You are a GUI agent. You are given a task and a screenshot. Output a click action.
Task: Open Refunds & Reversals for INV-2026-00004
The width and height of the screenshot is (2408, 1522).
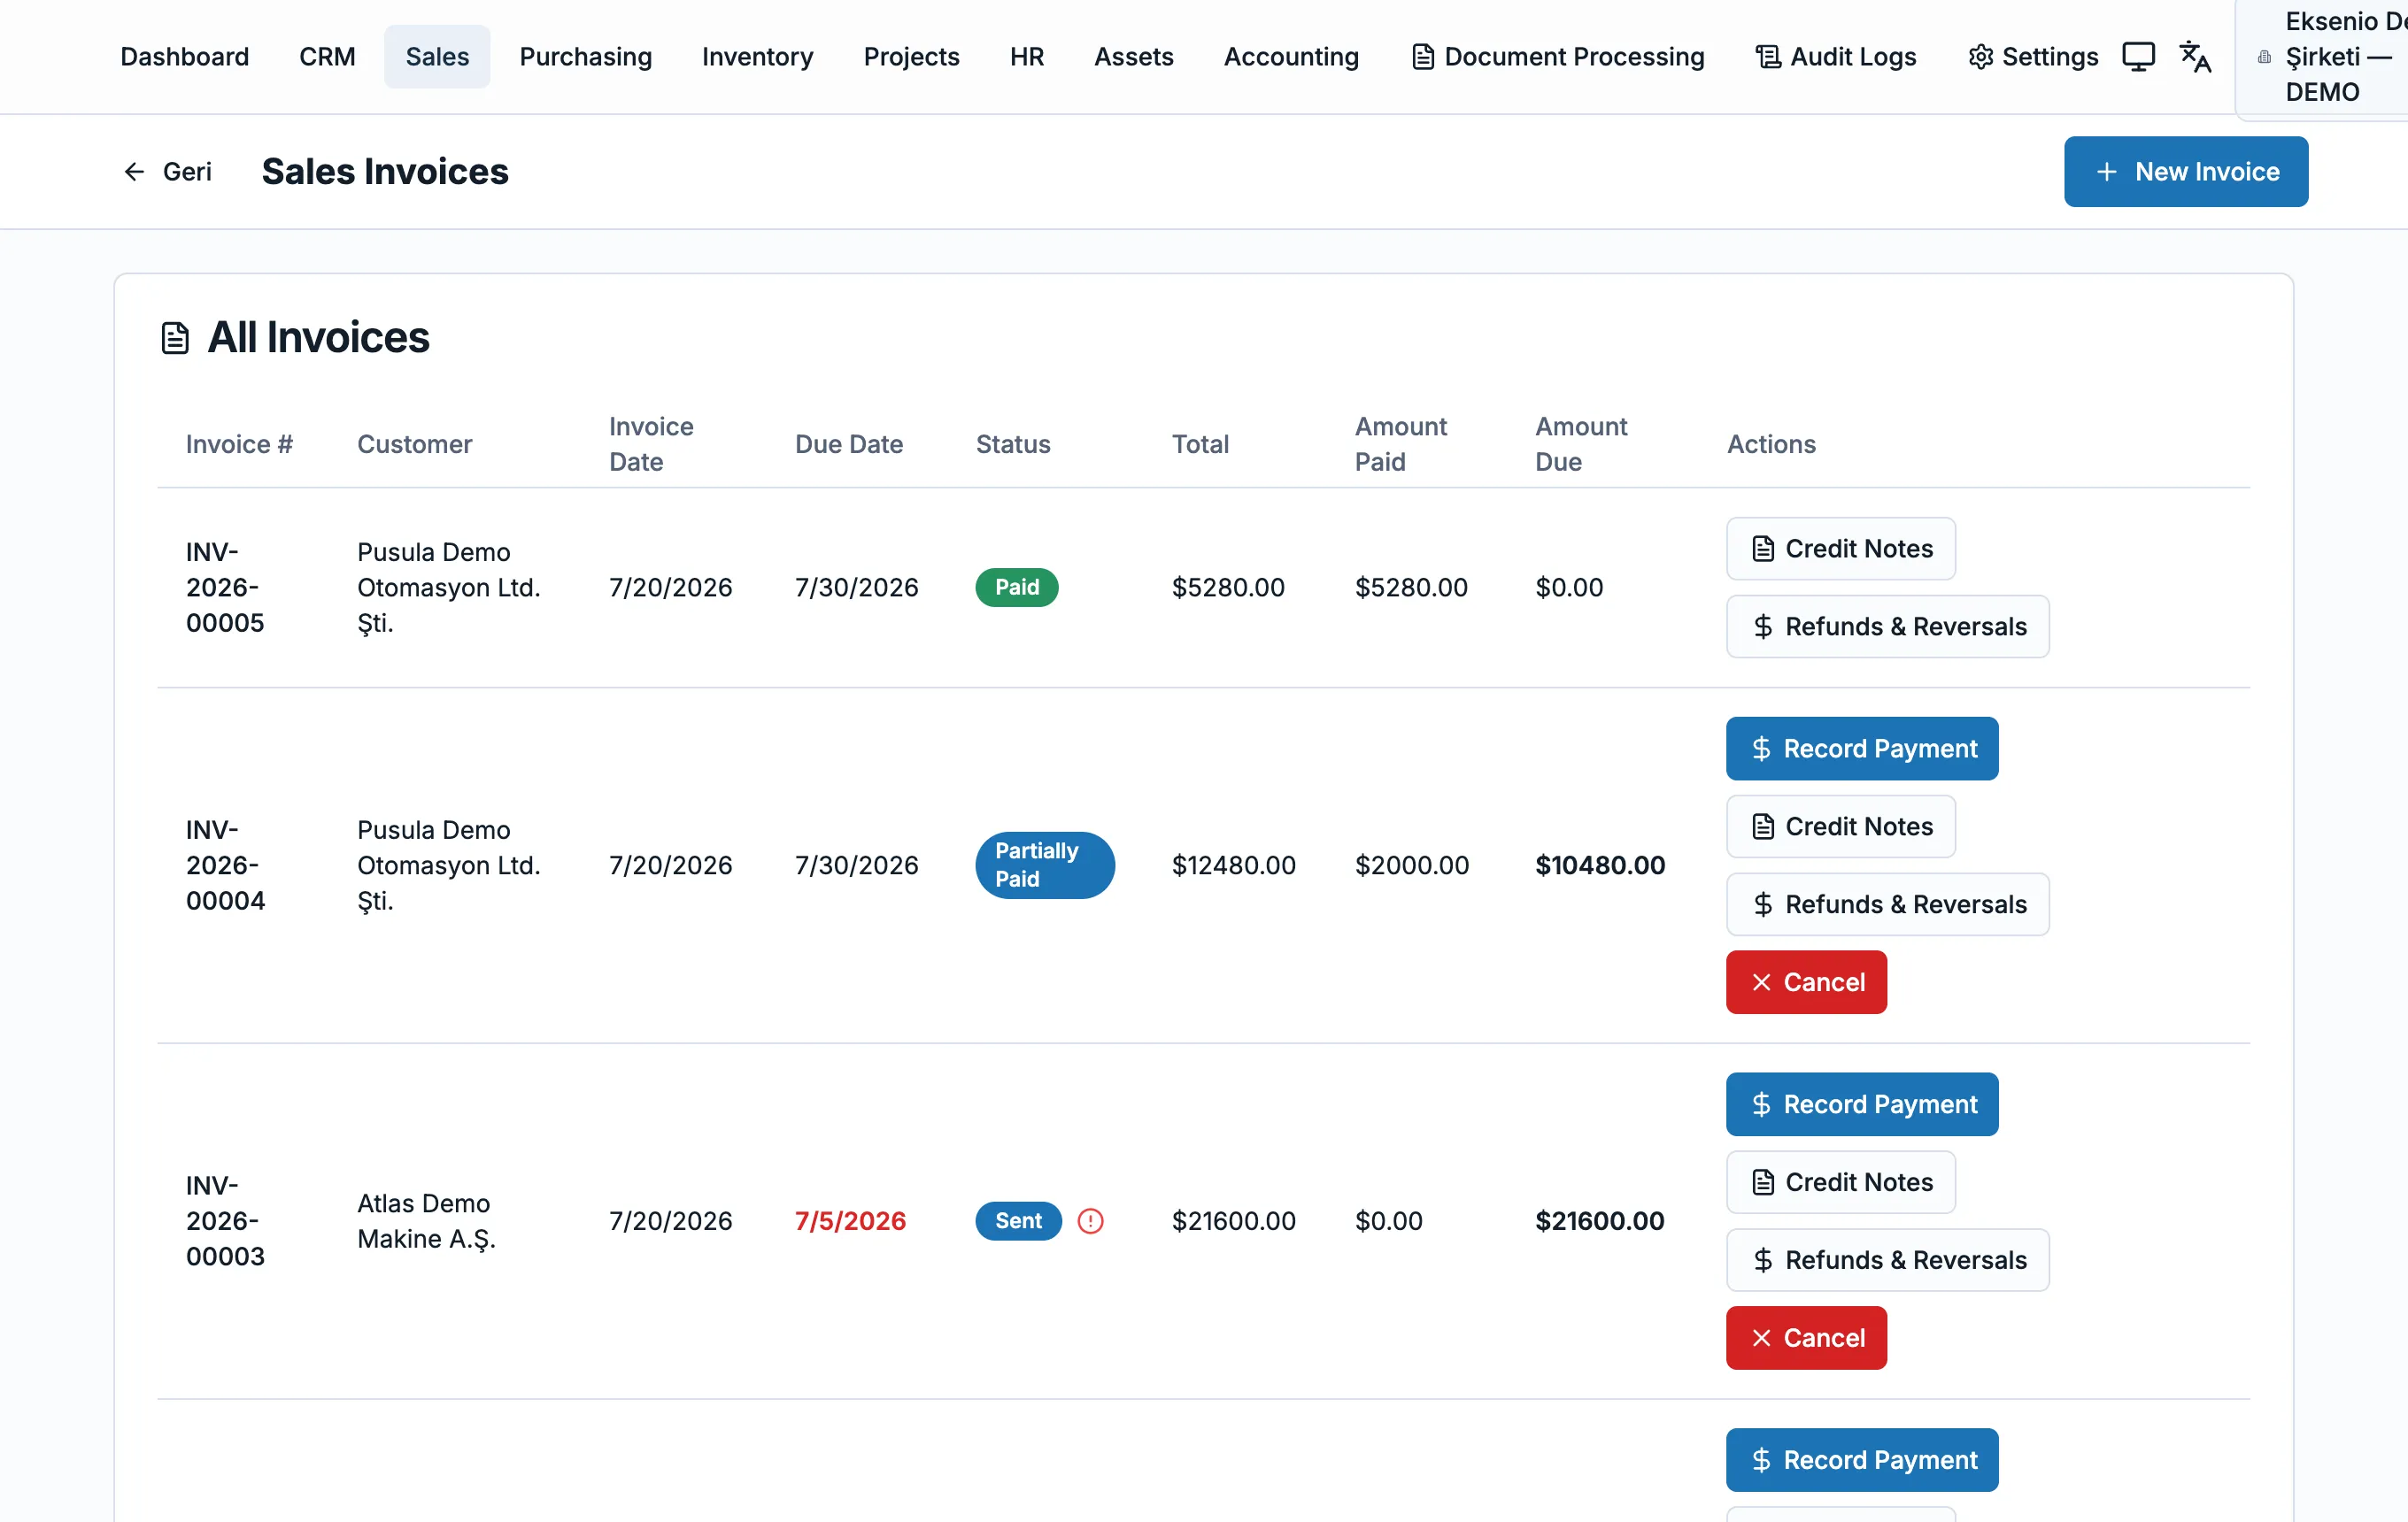(1888, 904)
